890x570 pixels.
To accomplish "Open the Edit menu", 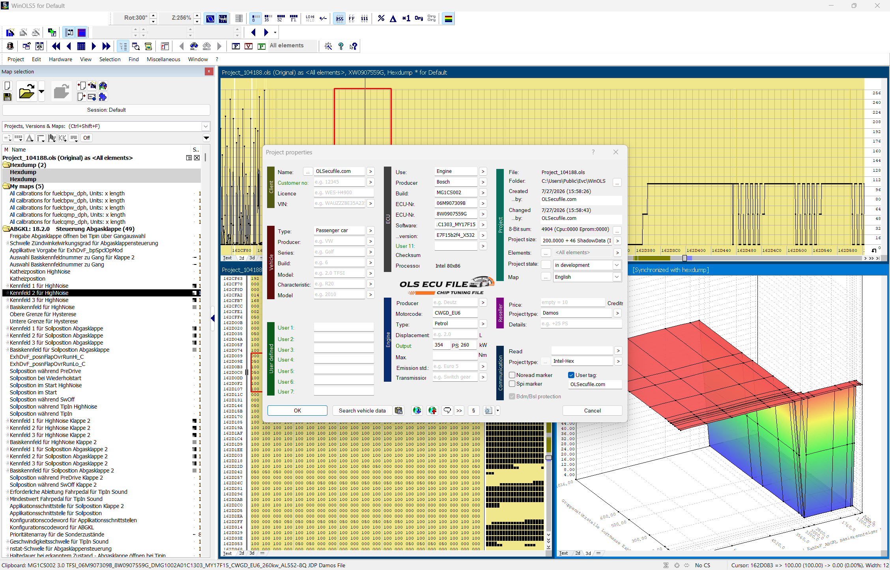I will (x=36, y=59).
